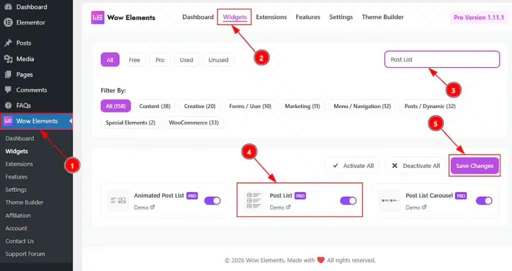Screen dimensions: 512x271
Task: Open Contact Us in the sidebar
Action: 19,241
